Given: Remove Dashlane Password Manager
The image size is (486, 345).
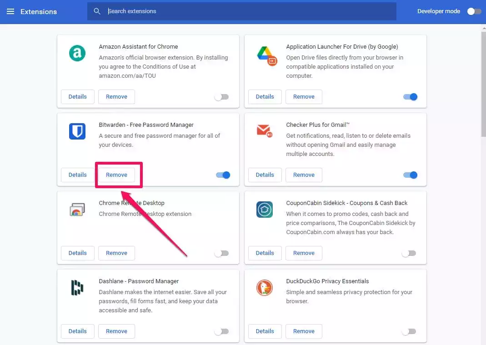Looking at the screenshot, I should point(116,331).
